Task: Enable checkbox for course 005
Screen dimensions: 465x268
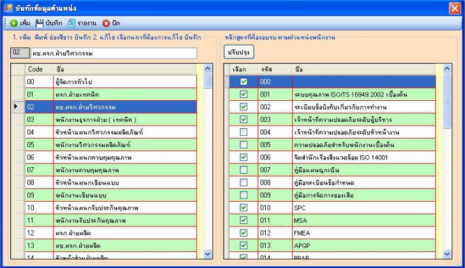Action: (243, 144)
